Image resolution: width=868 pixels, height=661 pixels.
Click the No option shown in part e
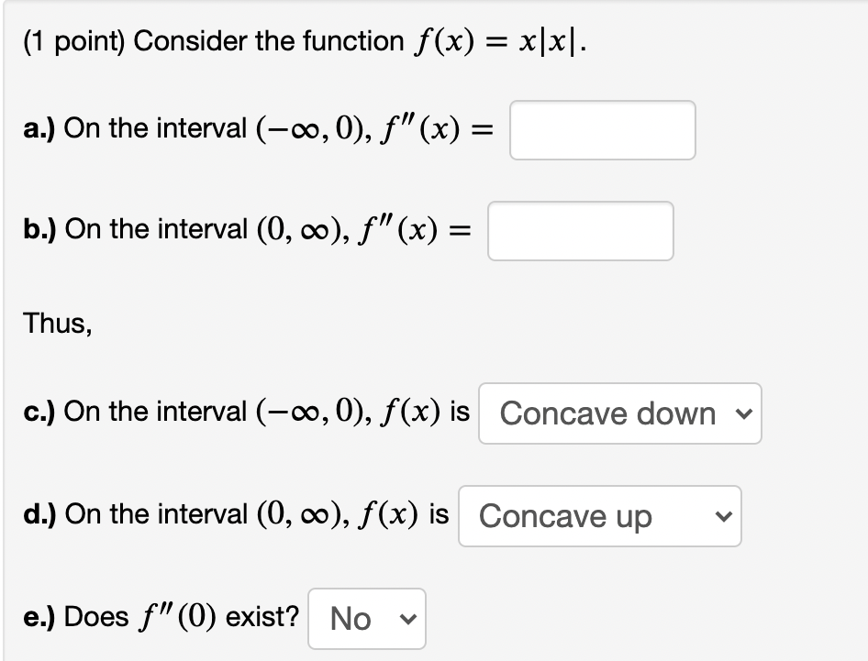coord(350,618)
